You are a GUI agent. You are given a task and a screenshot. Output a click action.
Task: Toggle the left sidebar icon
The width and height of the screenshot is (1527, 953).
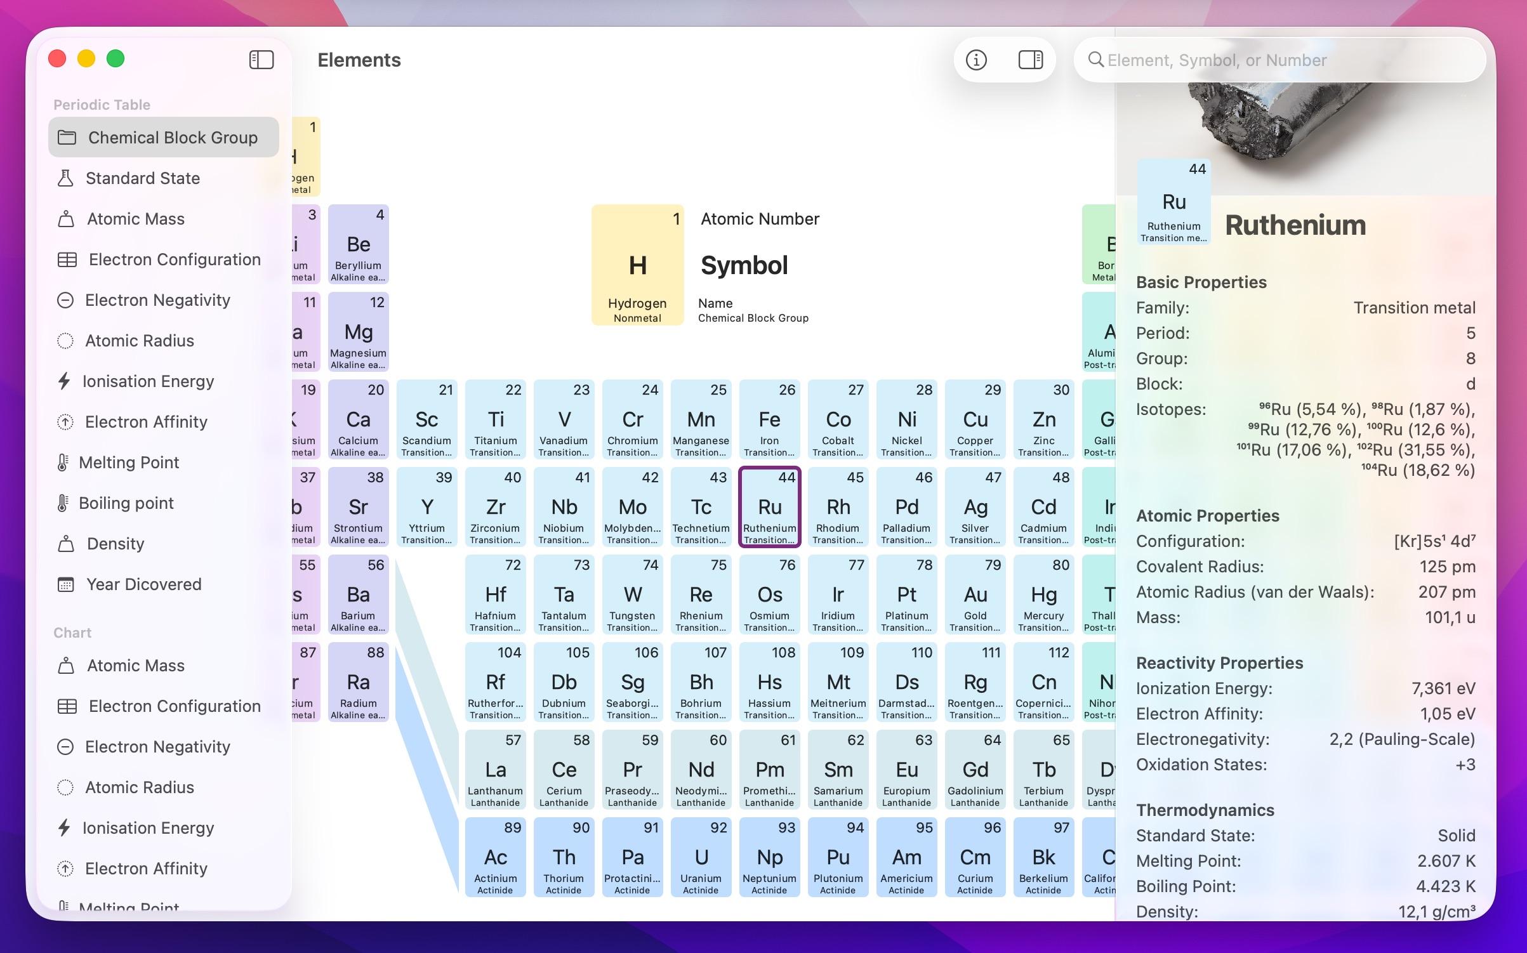[x=261, y=60]
